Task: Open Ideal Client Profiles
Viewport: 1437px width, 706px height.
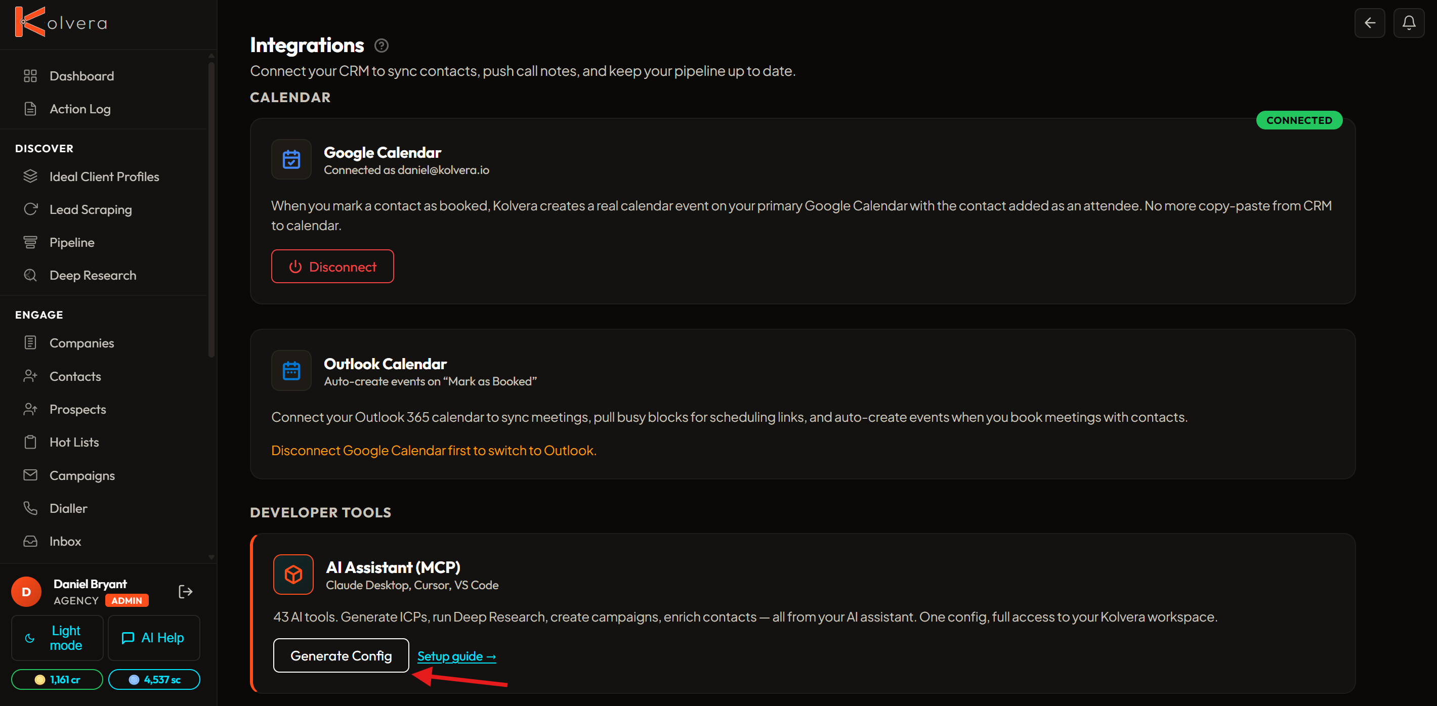Action: point(104,176)
